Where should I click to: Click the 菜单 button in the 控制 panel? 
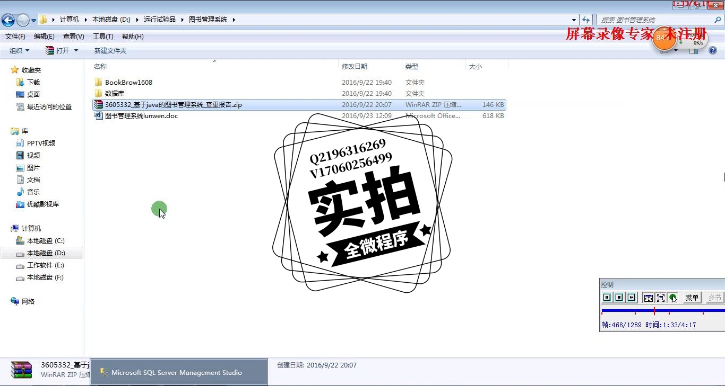point(692,298)
